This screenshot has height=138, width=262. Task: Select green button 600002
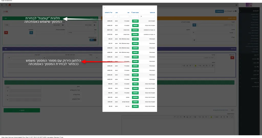(x=135, y=75)
